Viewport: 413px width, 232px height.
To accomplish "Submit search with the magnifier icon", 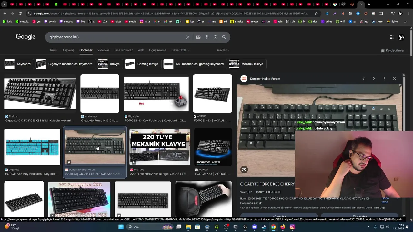I will pos(224,37).
